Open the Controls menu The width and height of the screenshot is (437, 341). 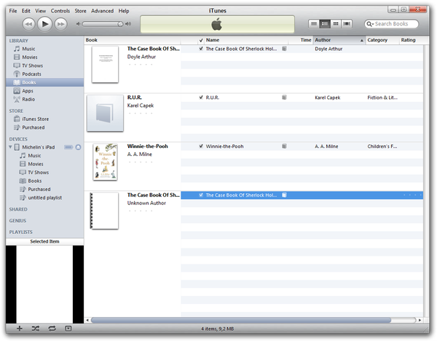60,11
